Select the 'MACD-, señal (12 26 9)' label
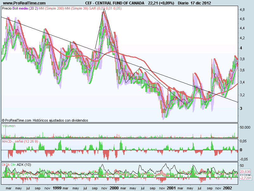254x191 pixels. (x=20, y=141)
